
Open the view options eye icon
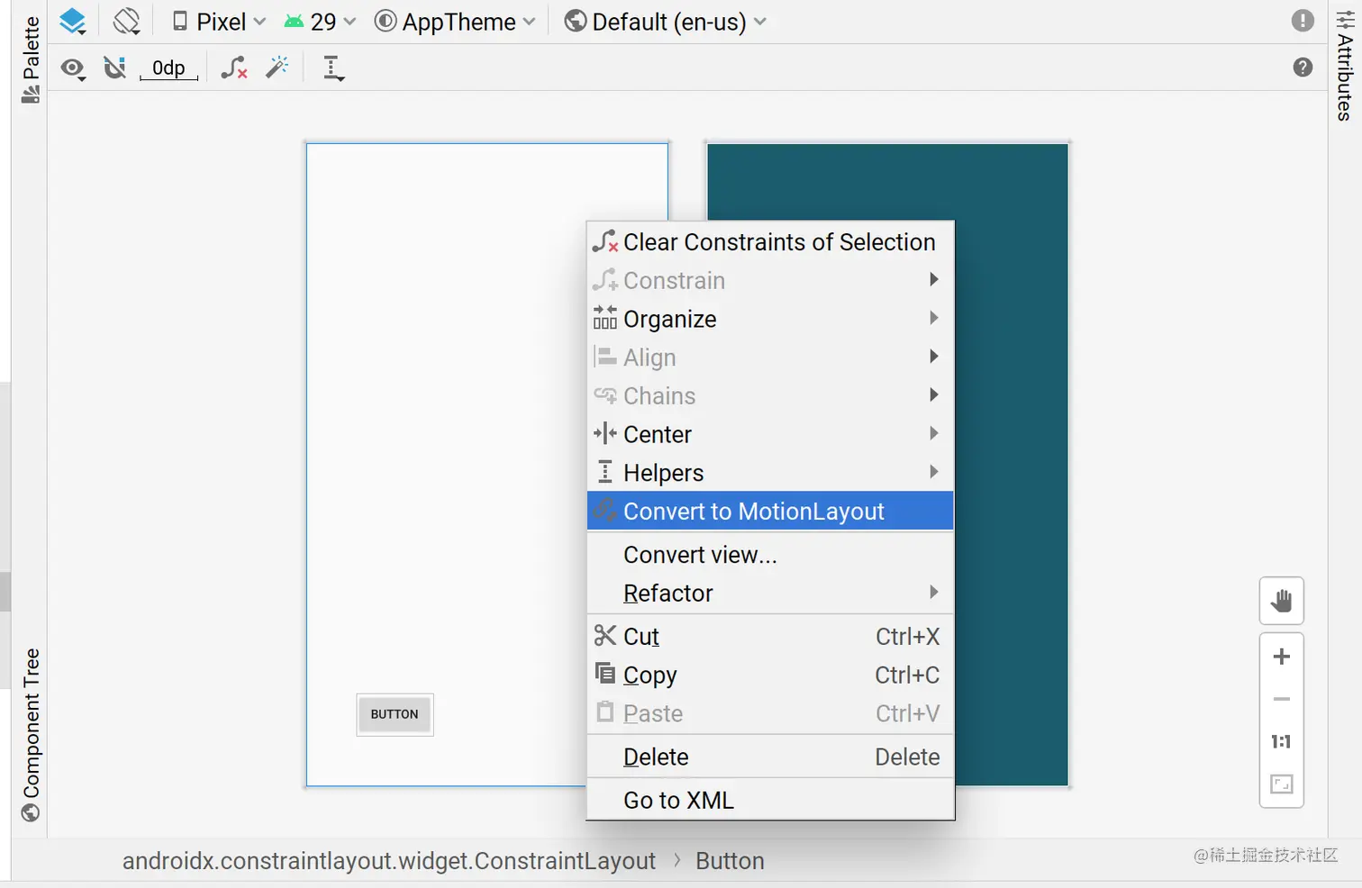[x=73, y=68]
